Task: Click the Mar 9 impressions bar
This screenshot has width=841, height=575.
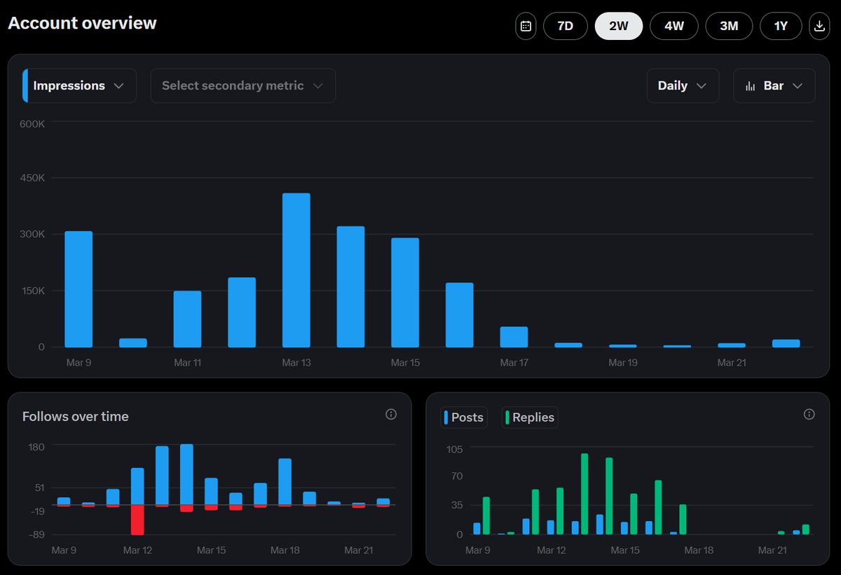Action: [x=78, y=289]
